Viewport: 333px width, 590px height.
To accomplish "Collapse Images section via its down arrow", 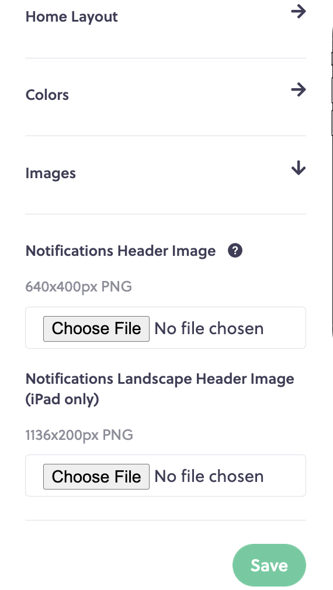I will point(299,168).
